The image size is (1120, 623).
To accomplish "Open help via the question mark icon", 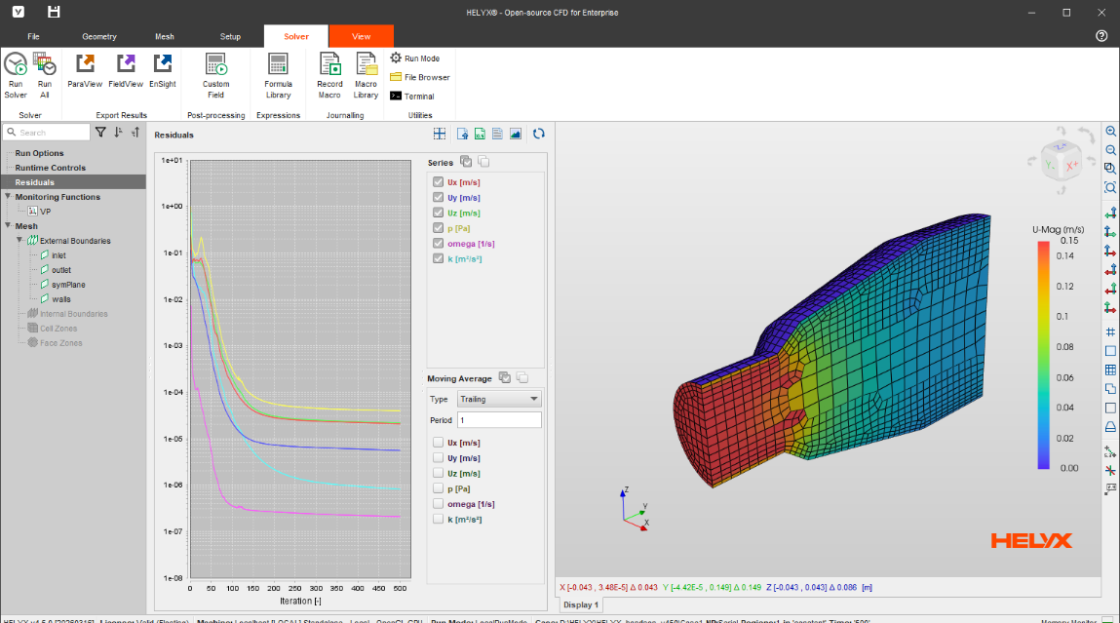I will [1101, 36].
